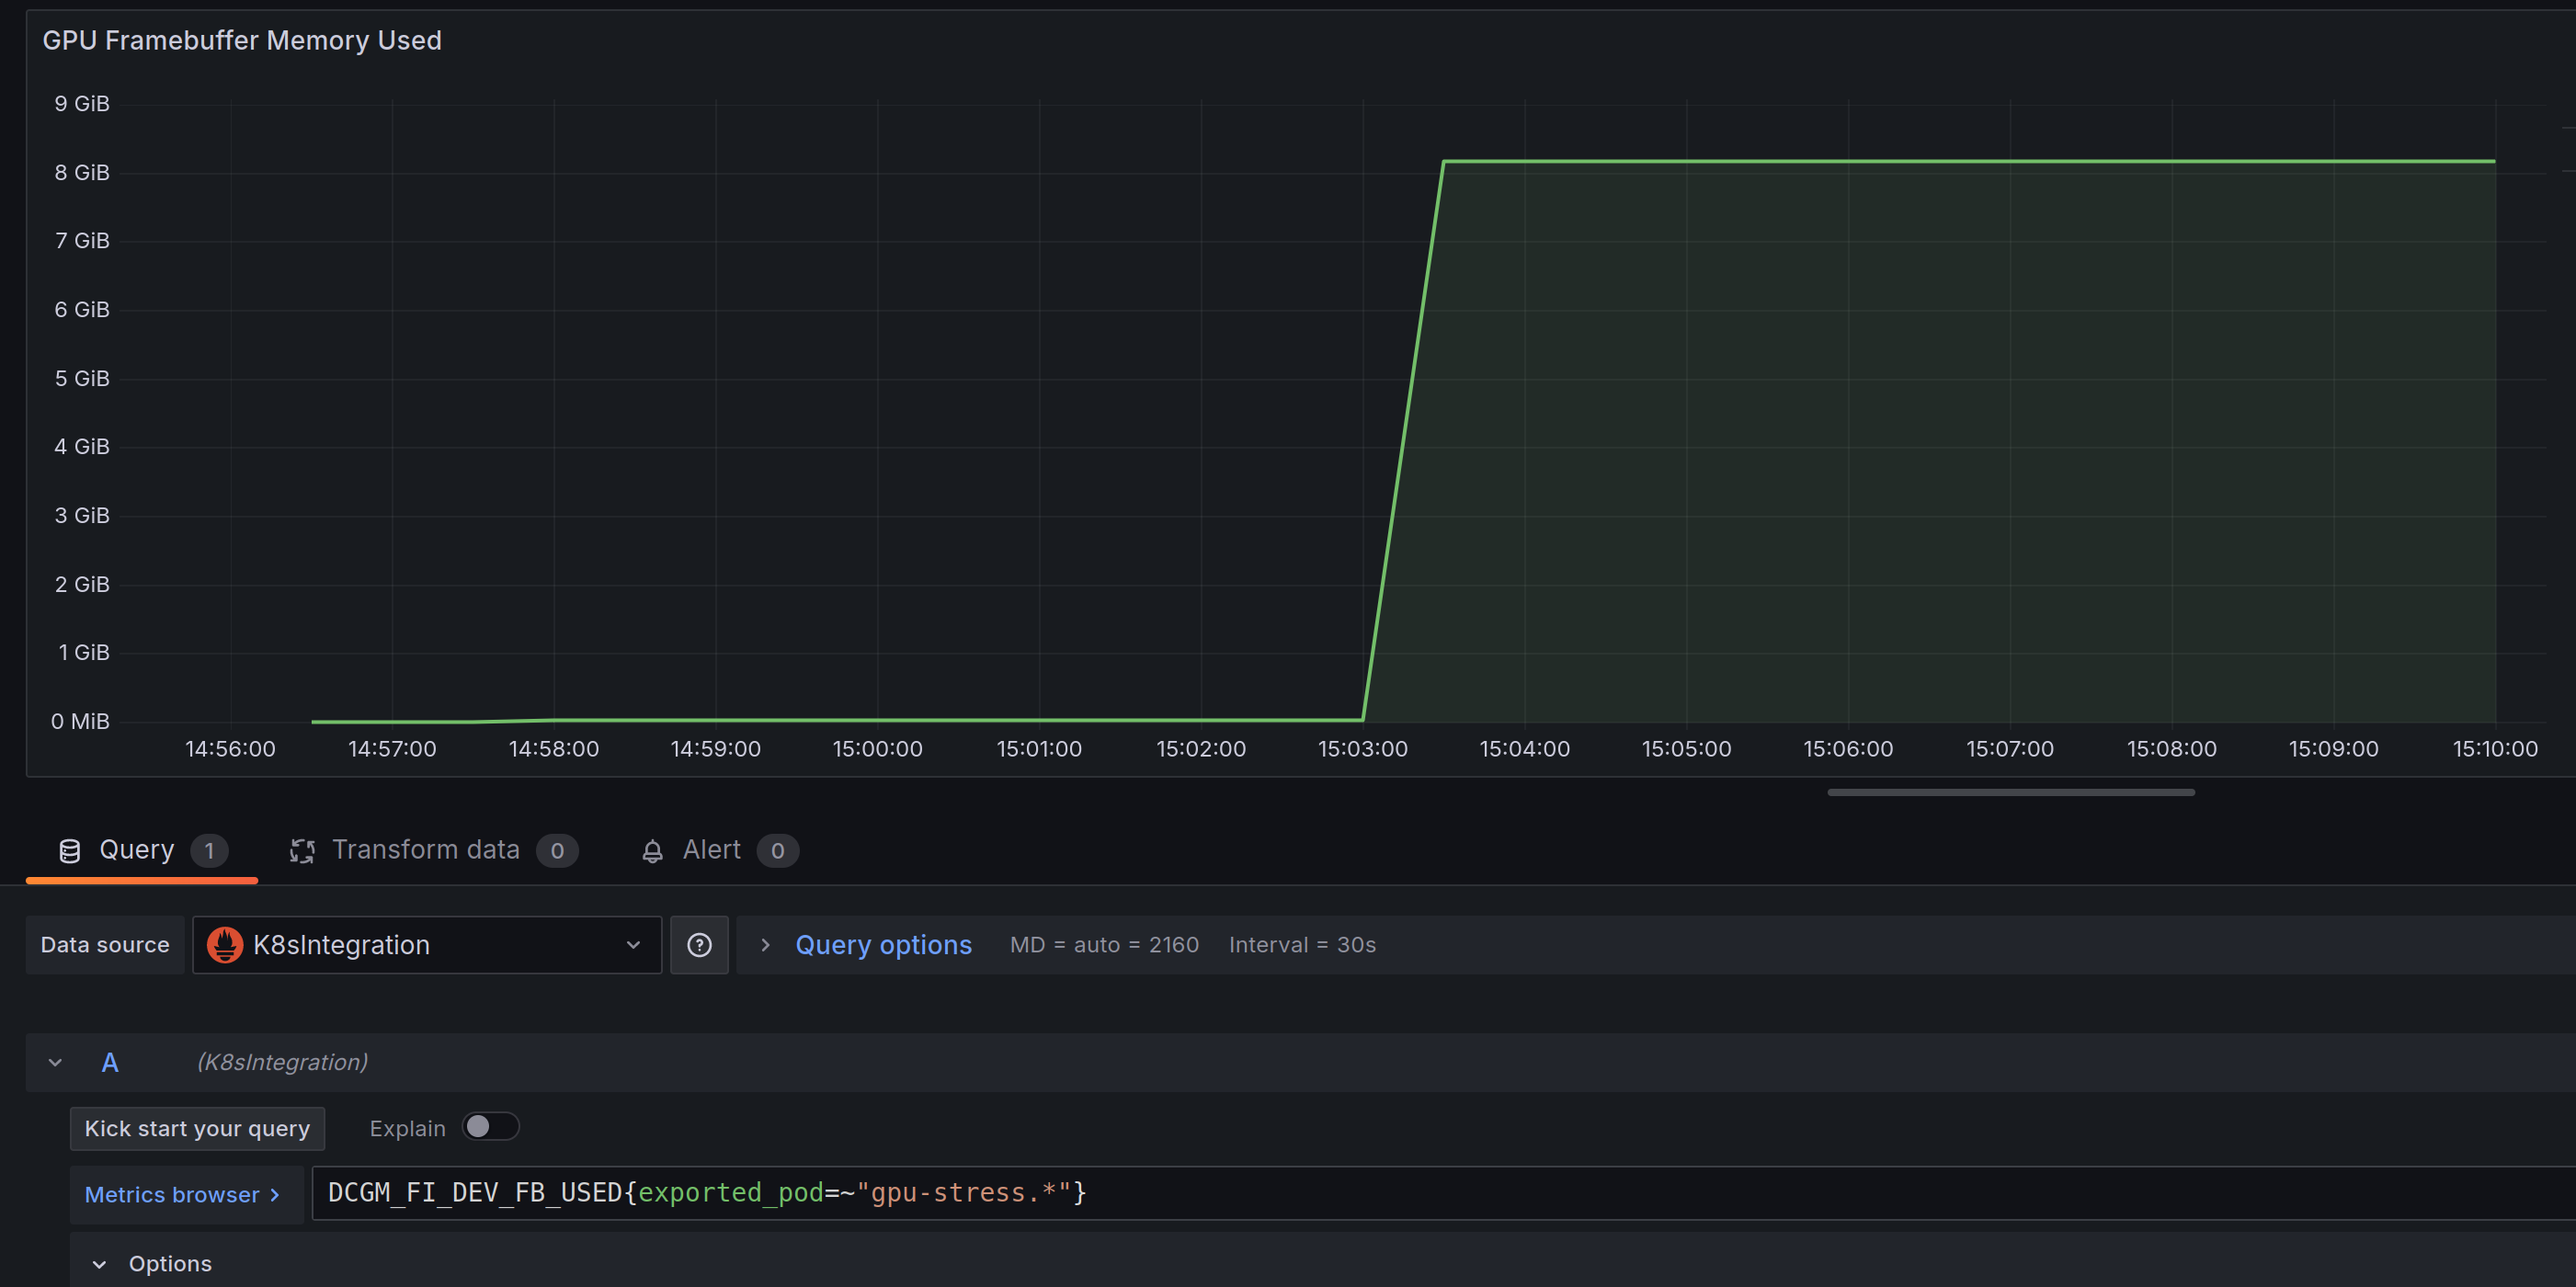
Task: Click the 'Interval = 30s' text
Action: (x=1302, y=945)
